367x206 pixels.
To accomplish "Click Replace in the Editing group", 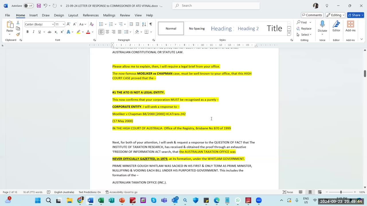I will pyautogui.click(x=304, y=29).
